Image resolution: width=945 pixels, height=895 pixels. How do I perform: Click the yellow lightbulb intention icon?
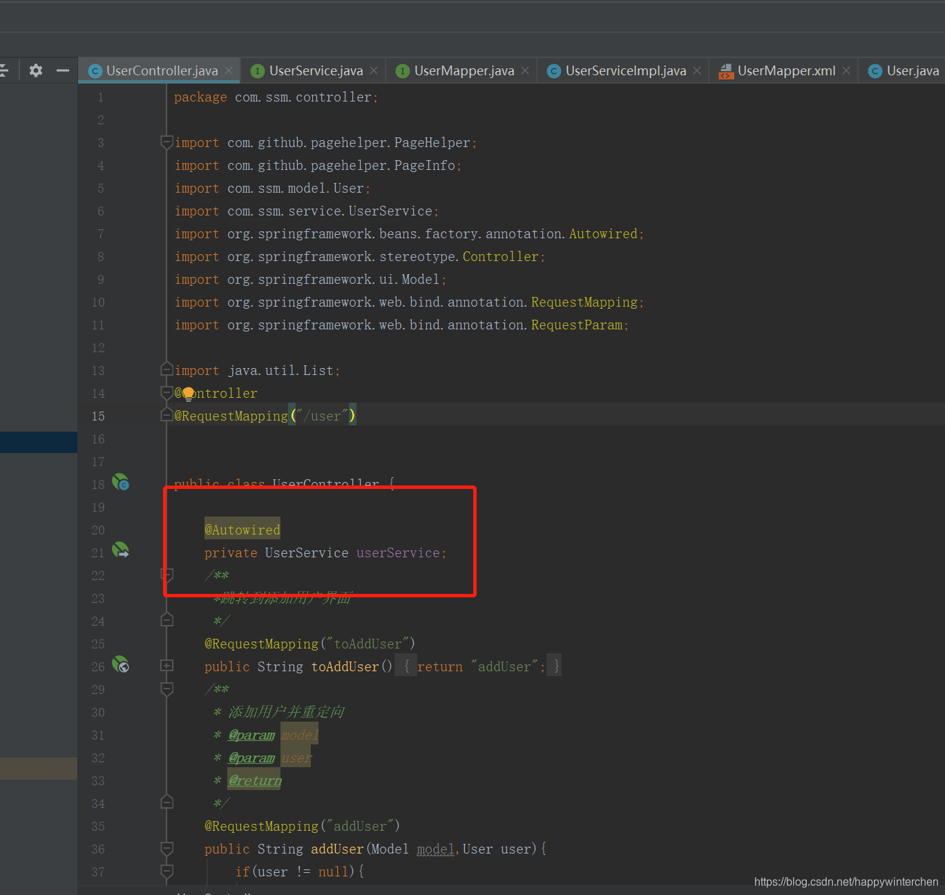[188, 394]
